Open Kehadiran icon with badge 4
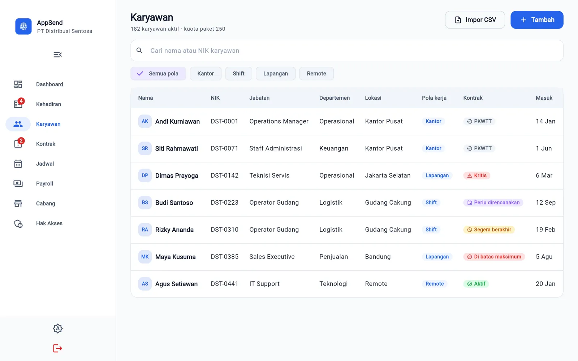The width and height of the screenshot is (578, 361). click(18, 104)
